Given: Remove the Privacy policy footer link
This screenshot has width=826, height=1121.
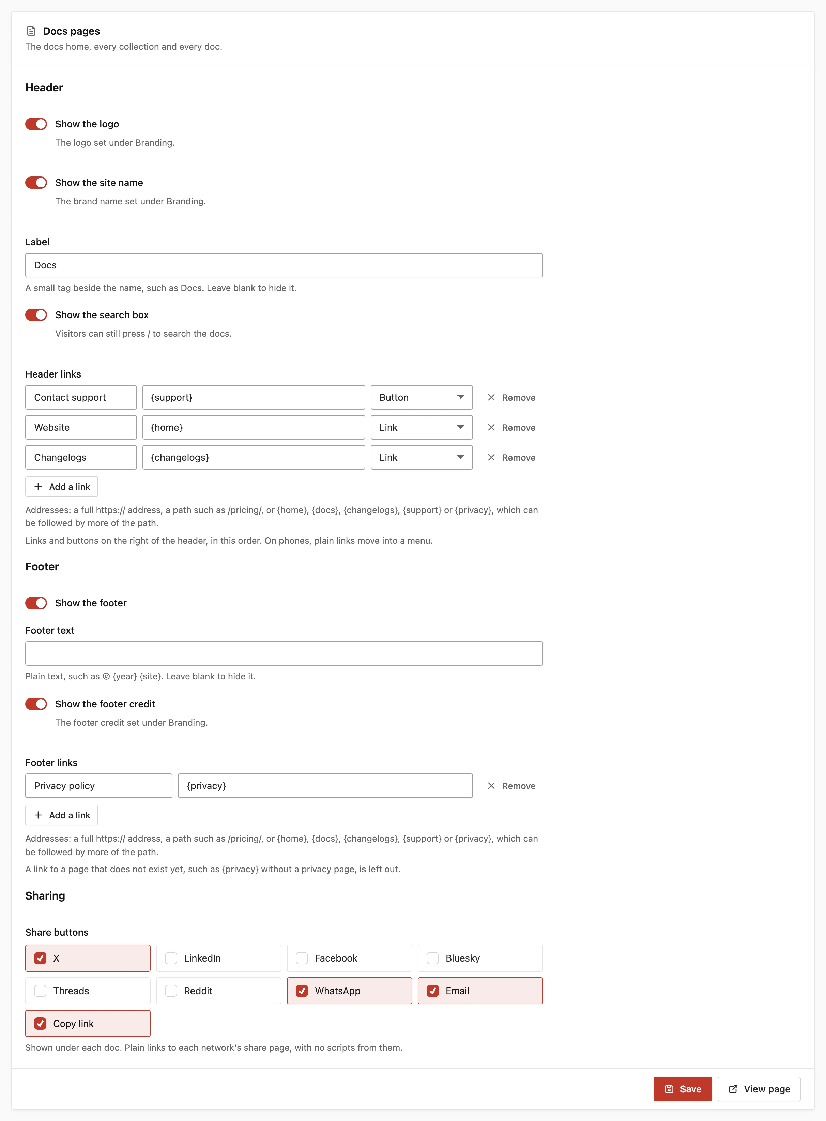Looking at the screenshot, I should tap(511, 786).
